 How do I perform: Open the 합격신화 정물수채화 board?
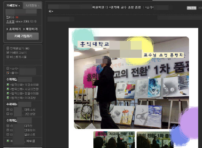(24, 94)
